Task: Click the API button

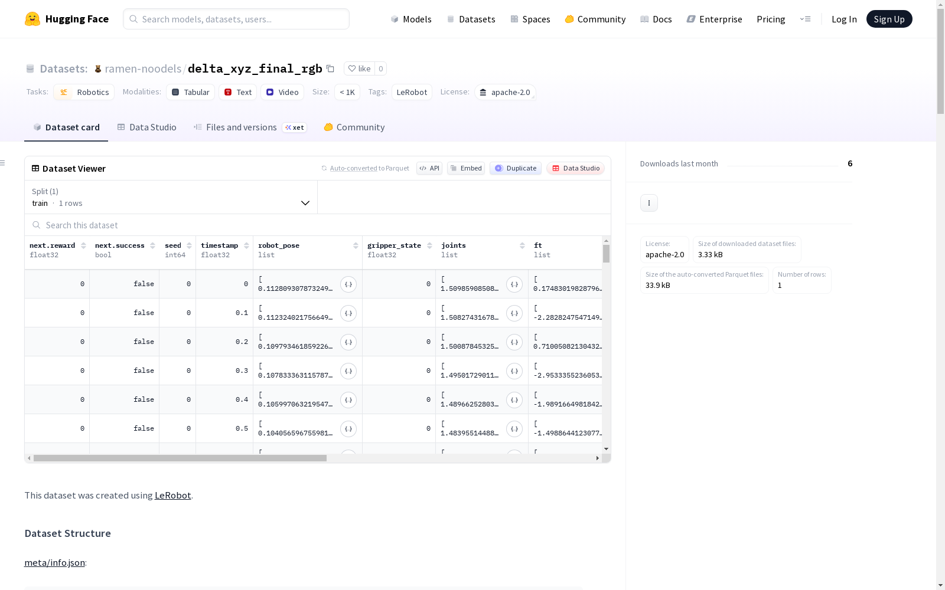Action: [429, 168]
